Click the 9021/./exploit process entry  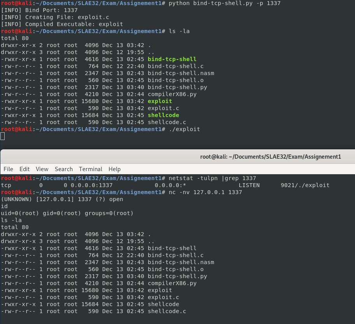coord(305,185)
